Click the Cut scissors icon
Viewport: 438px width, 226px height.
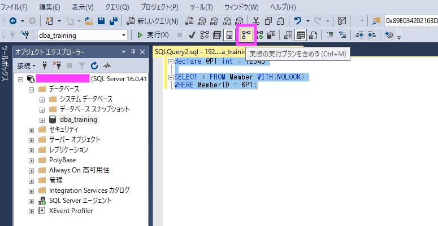pos(256,21)
